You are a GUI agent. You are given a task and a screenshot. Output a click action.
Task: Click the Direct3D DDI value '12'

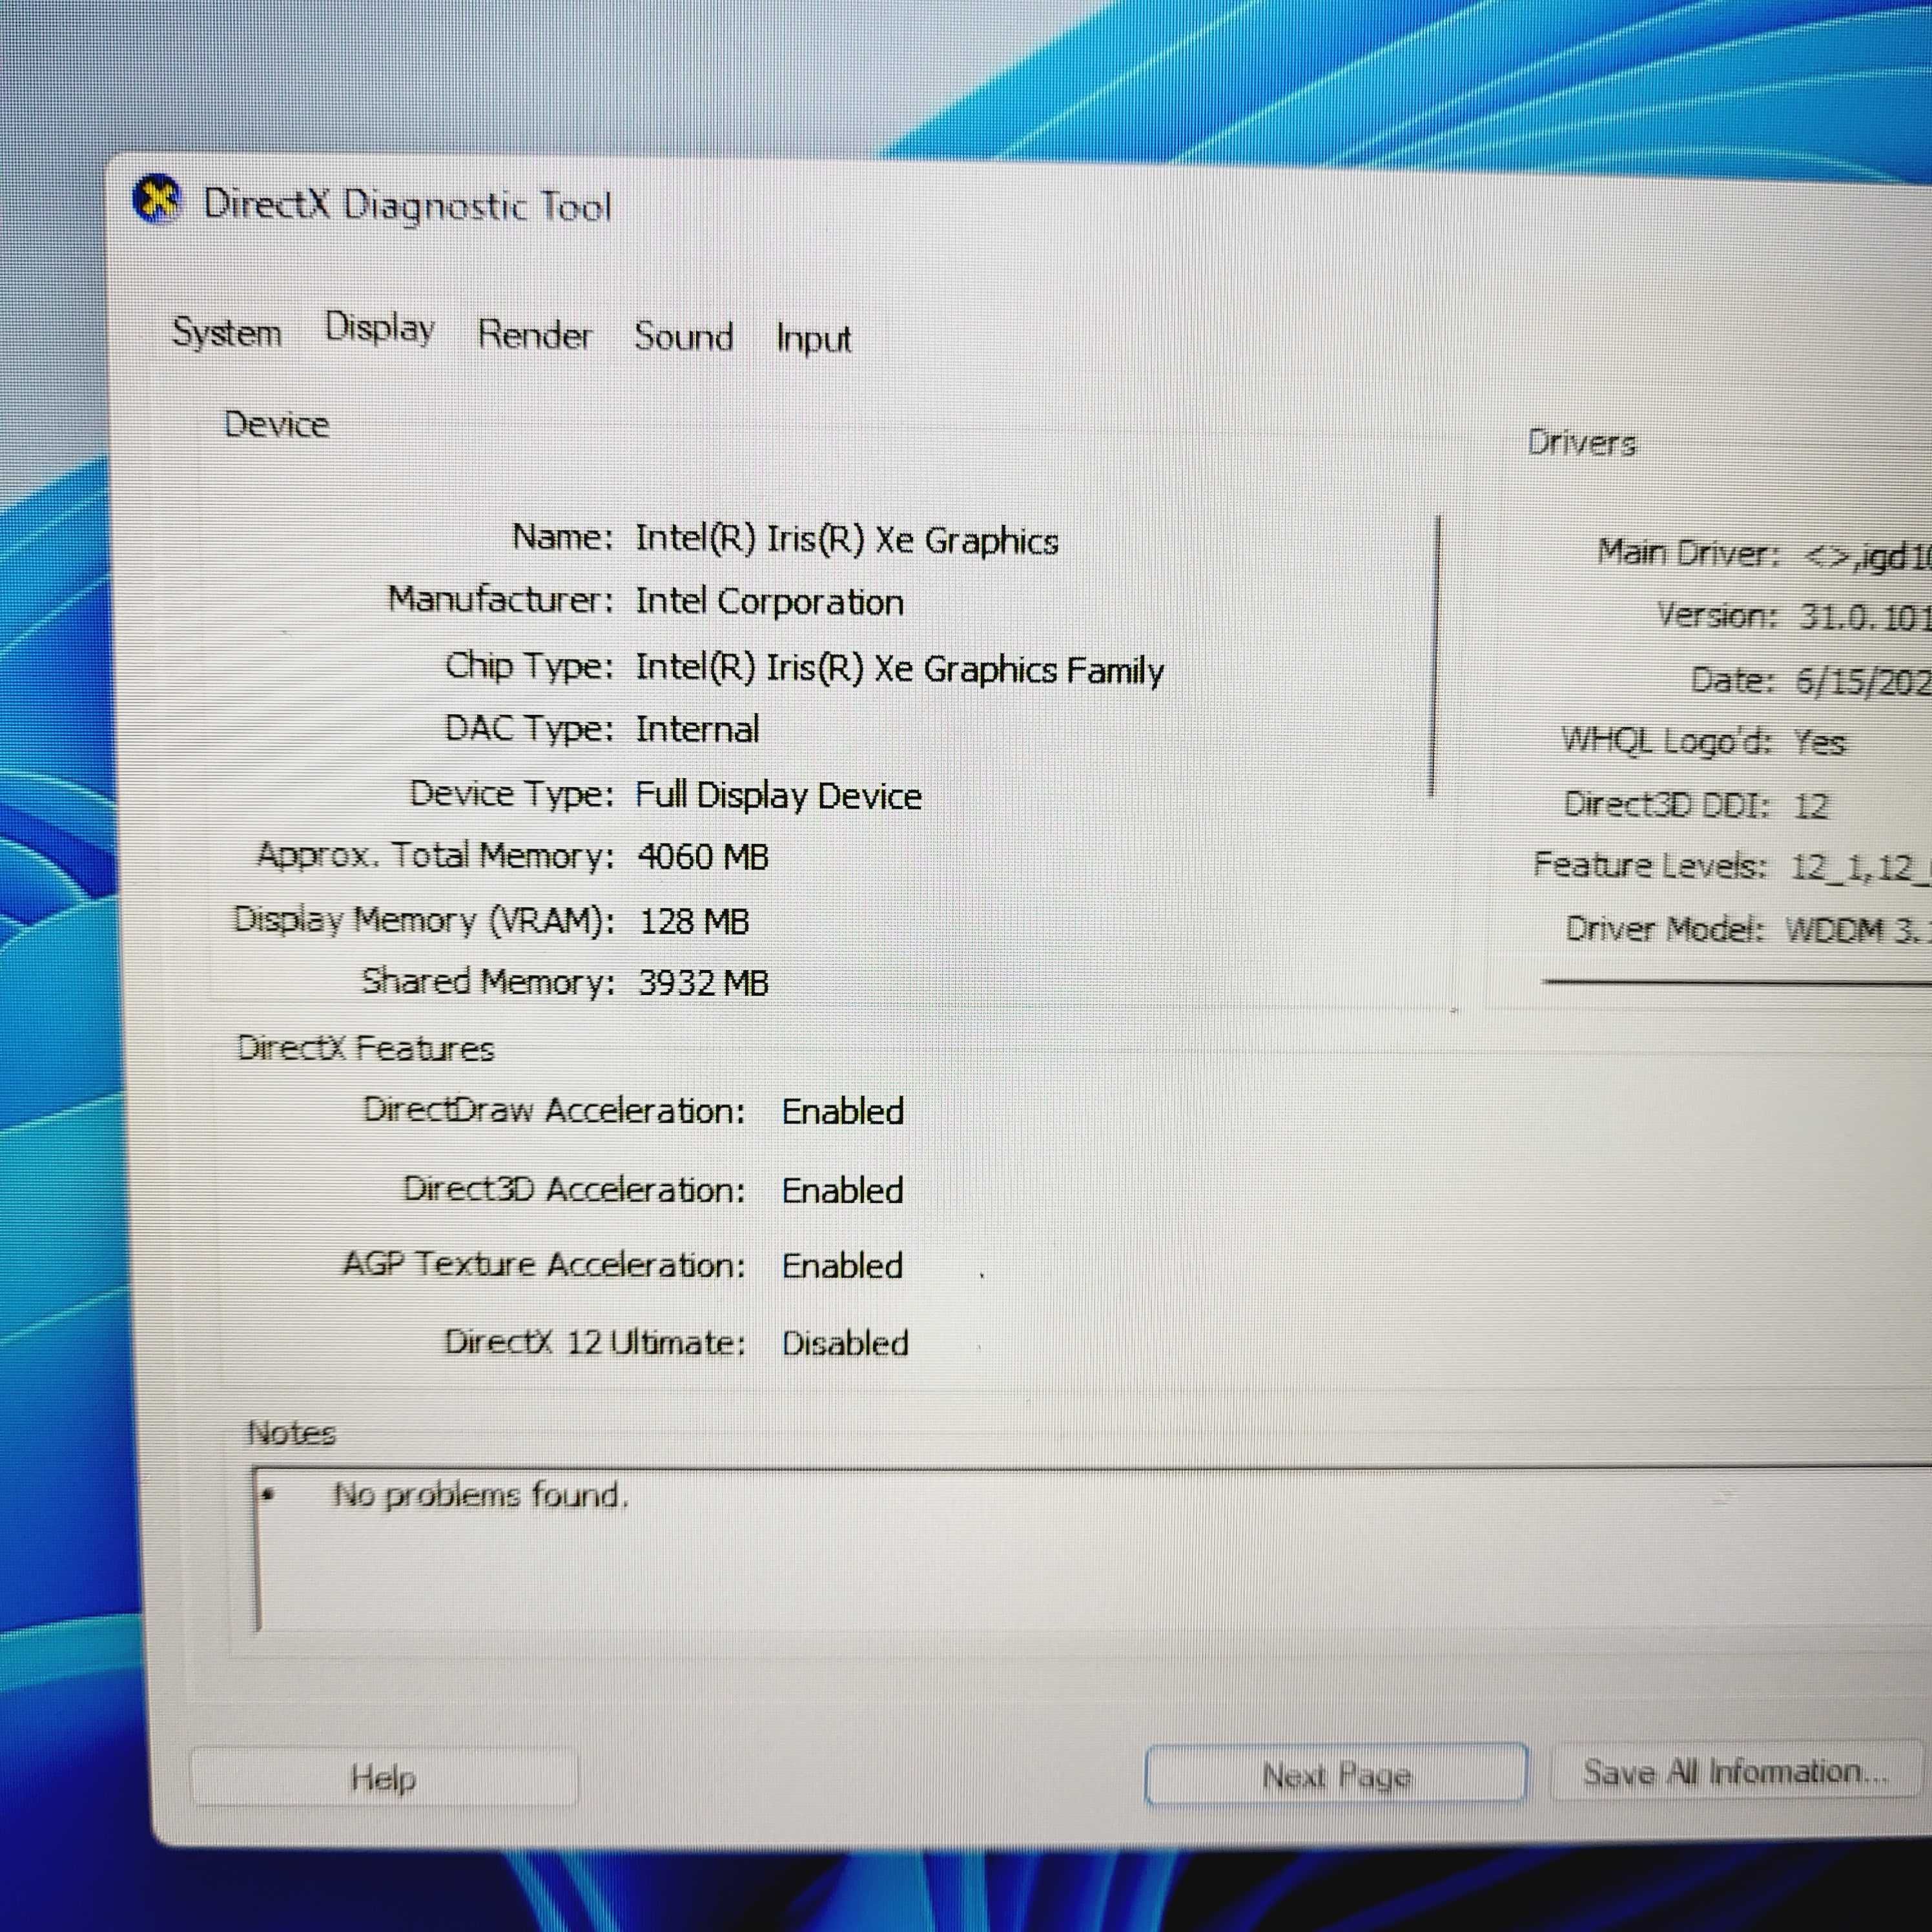[x=1811, y=806]
